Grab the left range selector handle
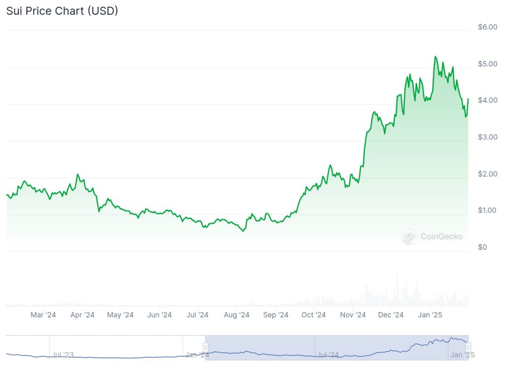 pyautogui.click(x=205, y=347)
